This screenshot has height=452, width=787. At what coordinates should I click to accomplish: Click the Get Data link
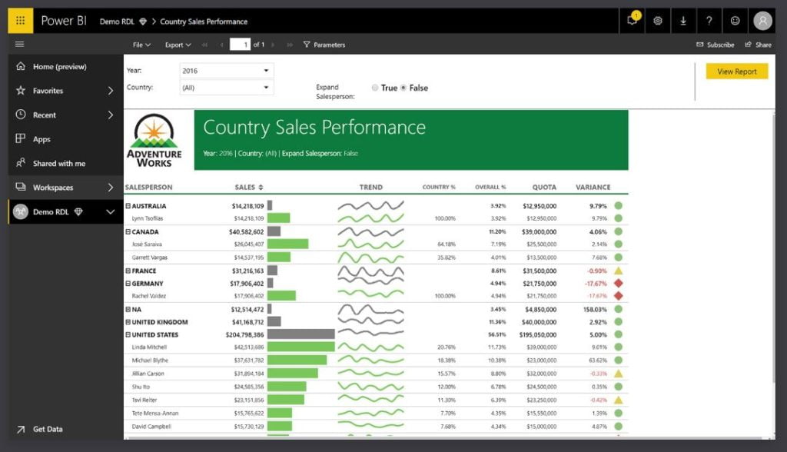(48, 429)
